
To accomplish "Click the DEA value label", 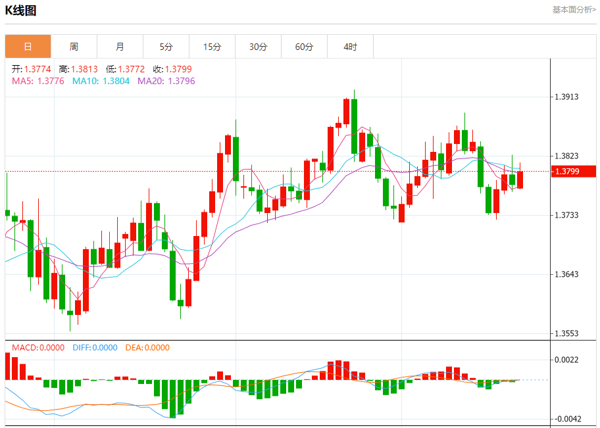I will [x=147, y=348].
